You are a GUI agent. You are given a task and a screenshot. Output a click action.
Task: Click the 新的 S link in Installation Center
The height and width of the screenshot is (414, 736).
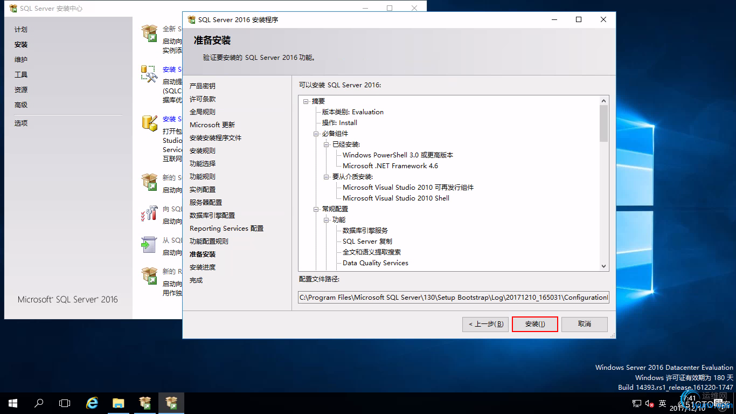(x=172, y=178)
